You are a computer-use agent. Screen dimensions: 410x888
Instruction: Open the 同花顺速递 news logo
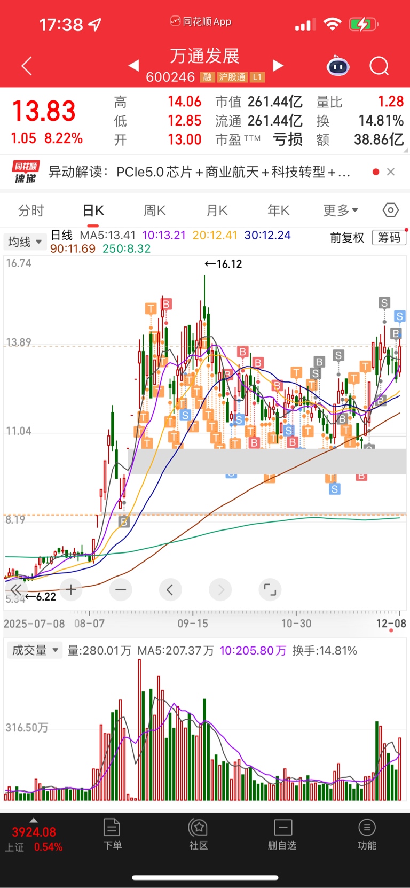click(x=26, y=172)
